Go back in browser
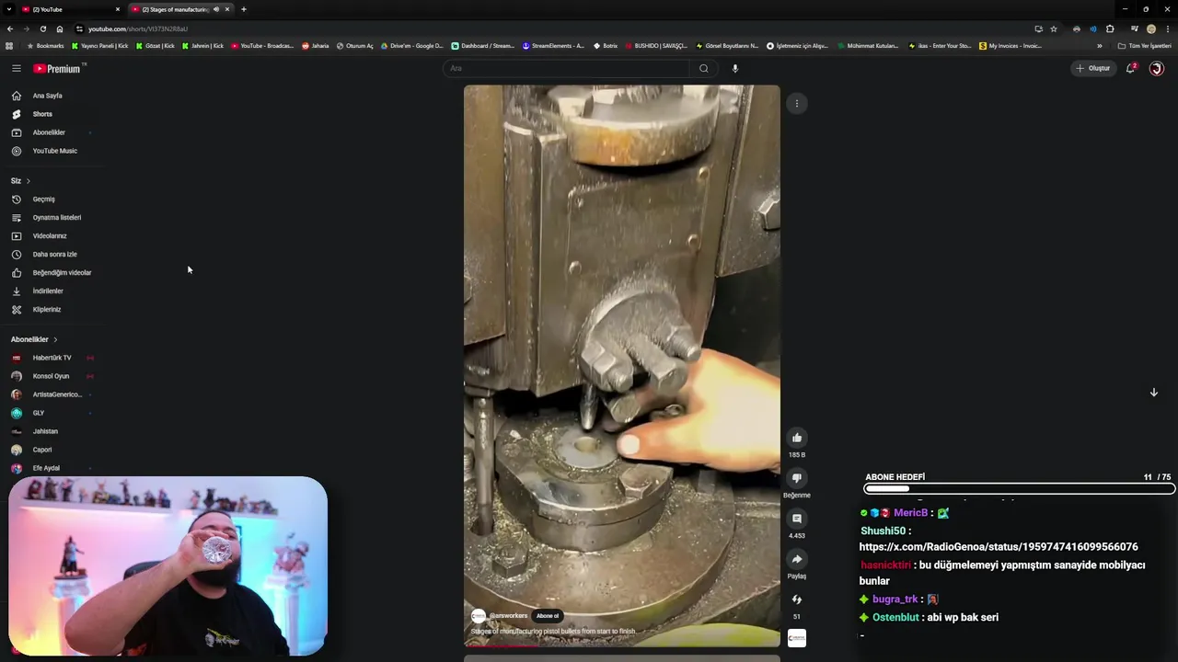Image resolution: width=1178 pixels, height=662 pixels. [9, 29]
